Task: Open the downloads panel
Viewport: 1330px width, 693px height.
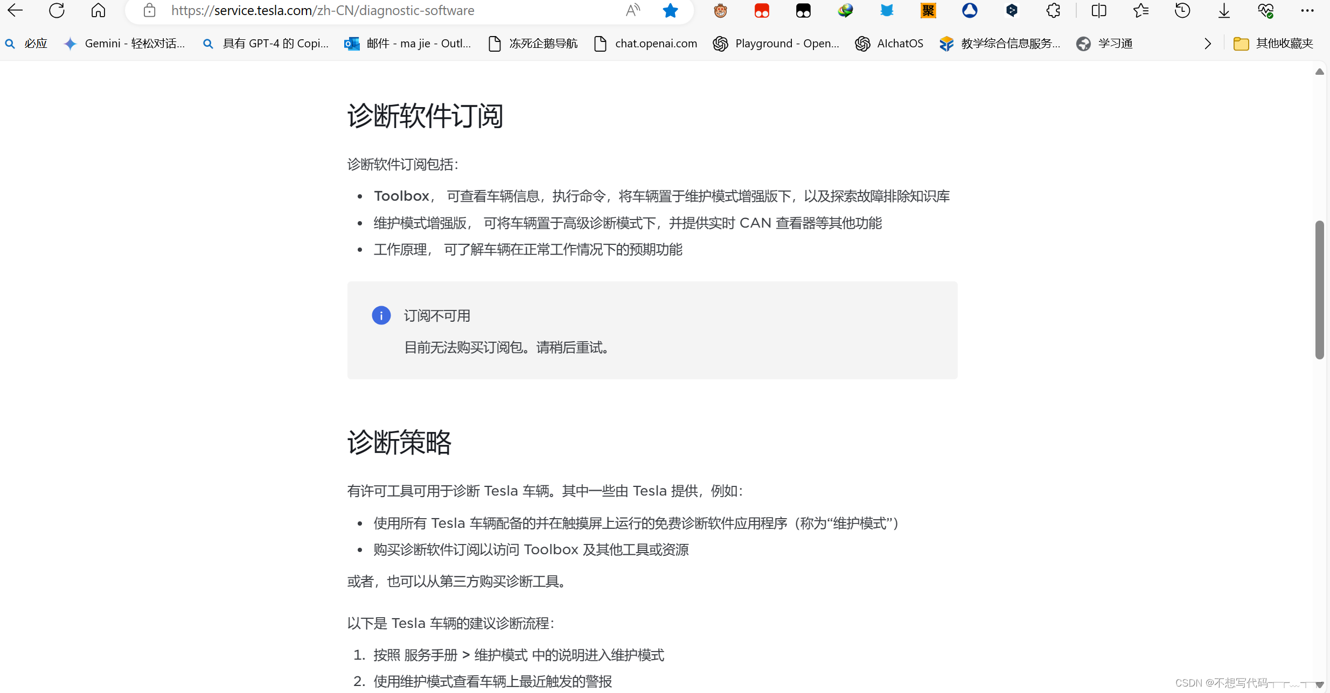Action: pyautogui.click(x=1224, y=10)
